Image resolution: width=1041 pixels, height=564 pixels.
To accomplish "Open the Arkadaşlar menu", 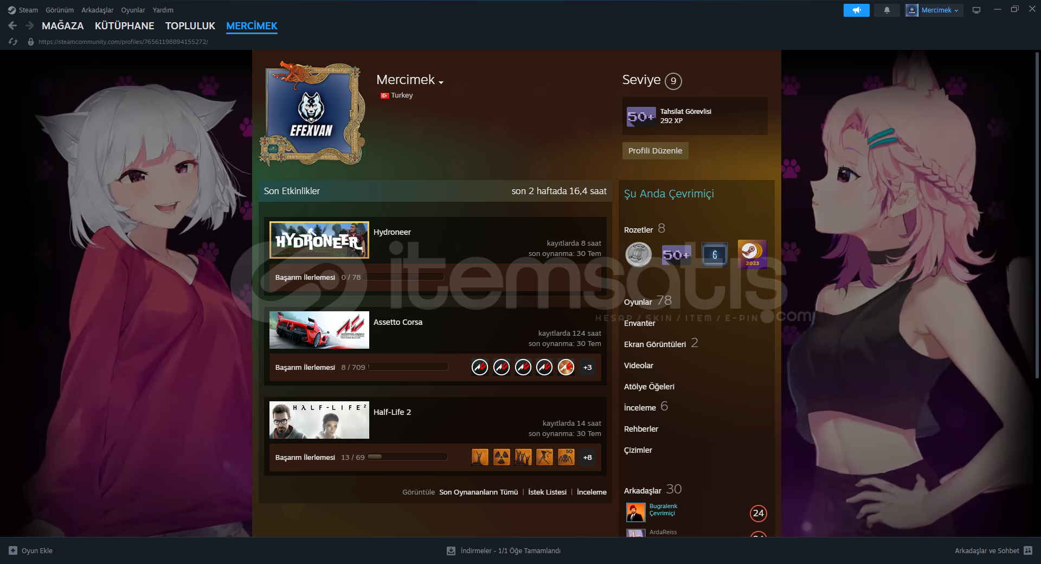I will pos(98,10).
